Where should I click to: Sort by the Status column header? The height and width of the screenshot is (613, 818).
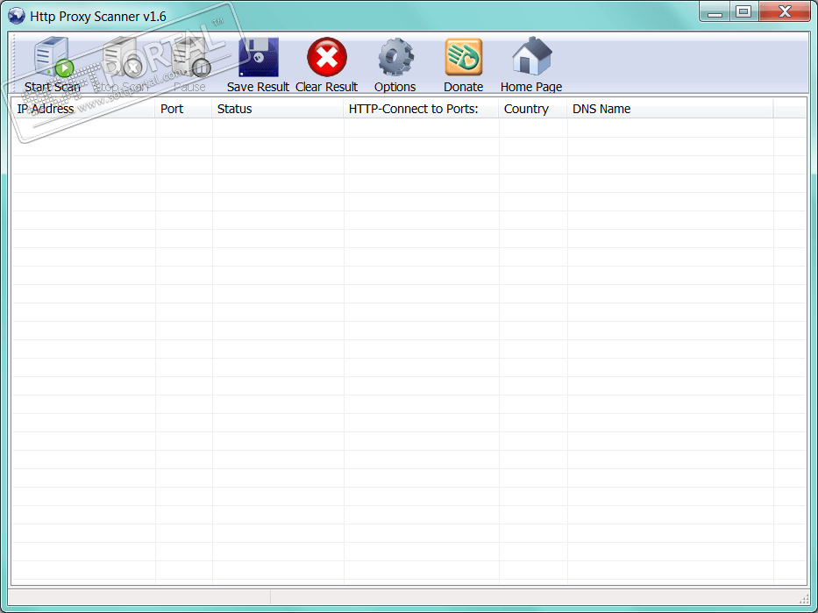pos(278,109)
